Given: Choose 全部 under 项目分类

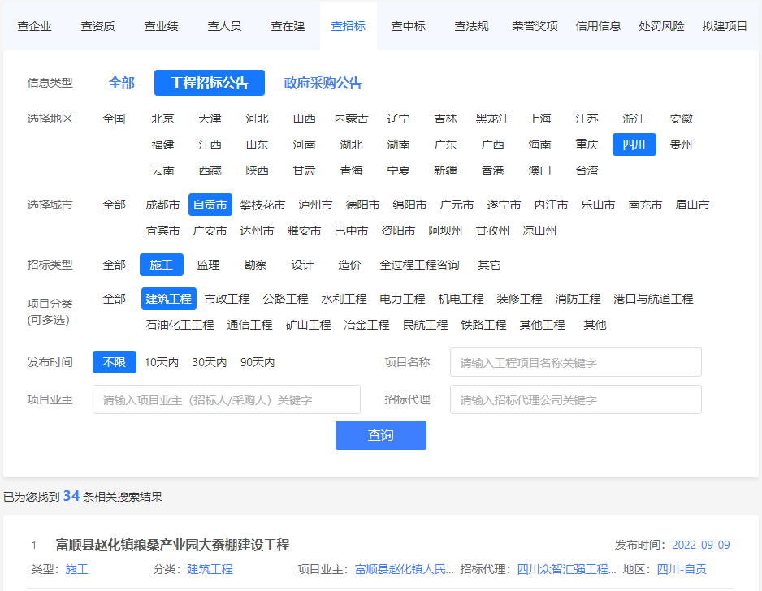Looking at the screenshot, I should [115, 299].
